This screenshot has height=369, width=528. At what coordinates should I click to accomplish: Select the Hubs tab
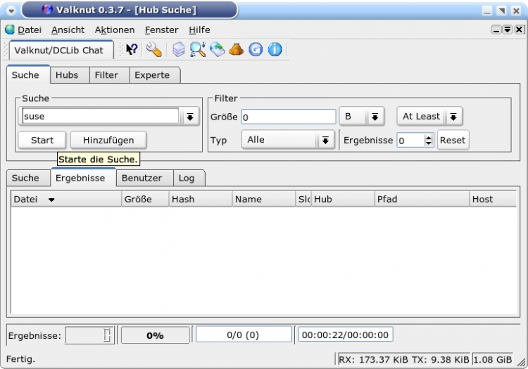(x=70, y=75)
